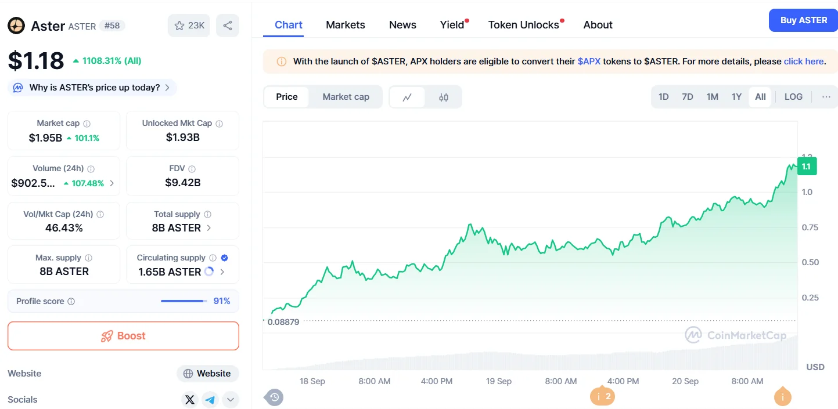This screenshot has width=838, height=409.
Task: Click the $1.95B market cap value
Action: pyautogui.click(x=45, y=138)
